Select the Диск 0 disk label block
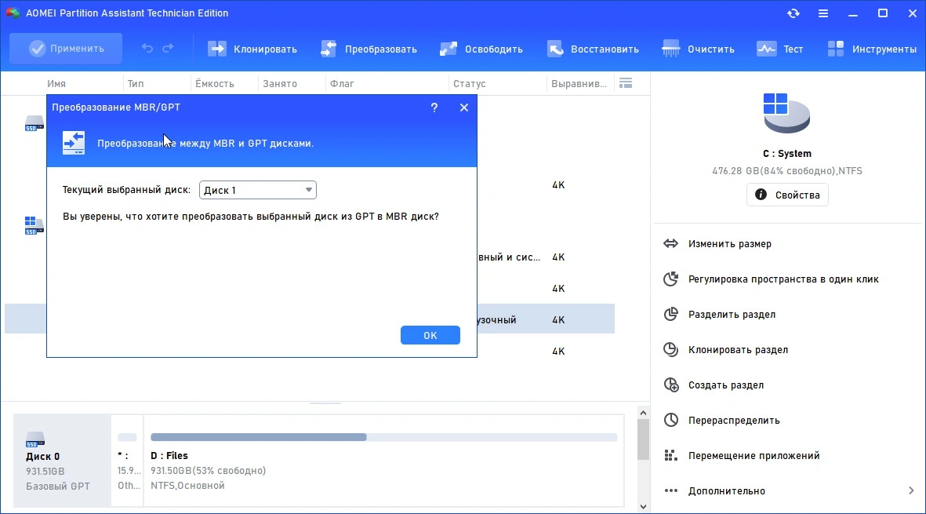 tap(62, 461)
